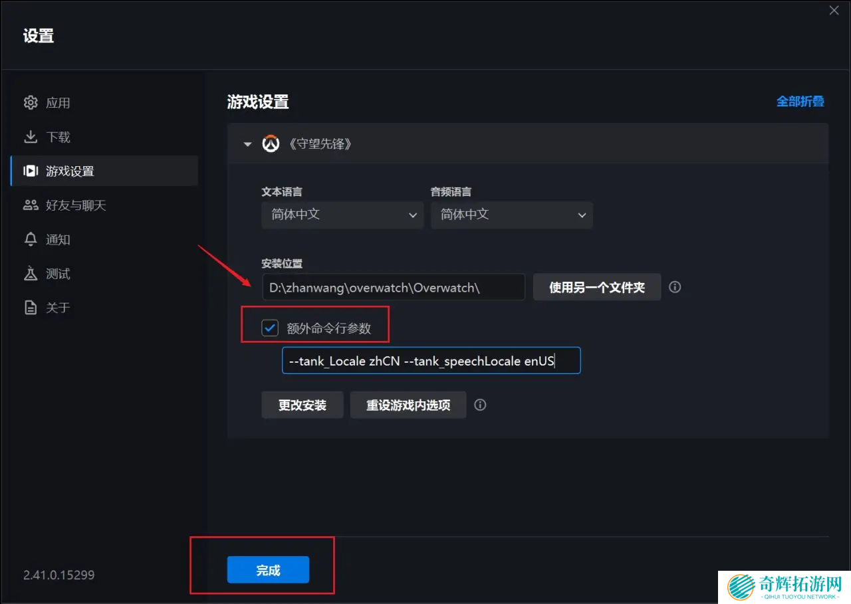Click the command line arguments text field
The width and height of the screenshot is (851, 604).
(x=431, y=361)
